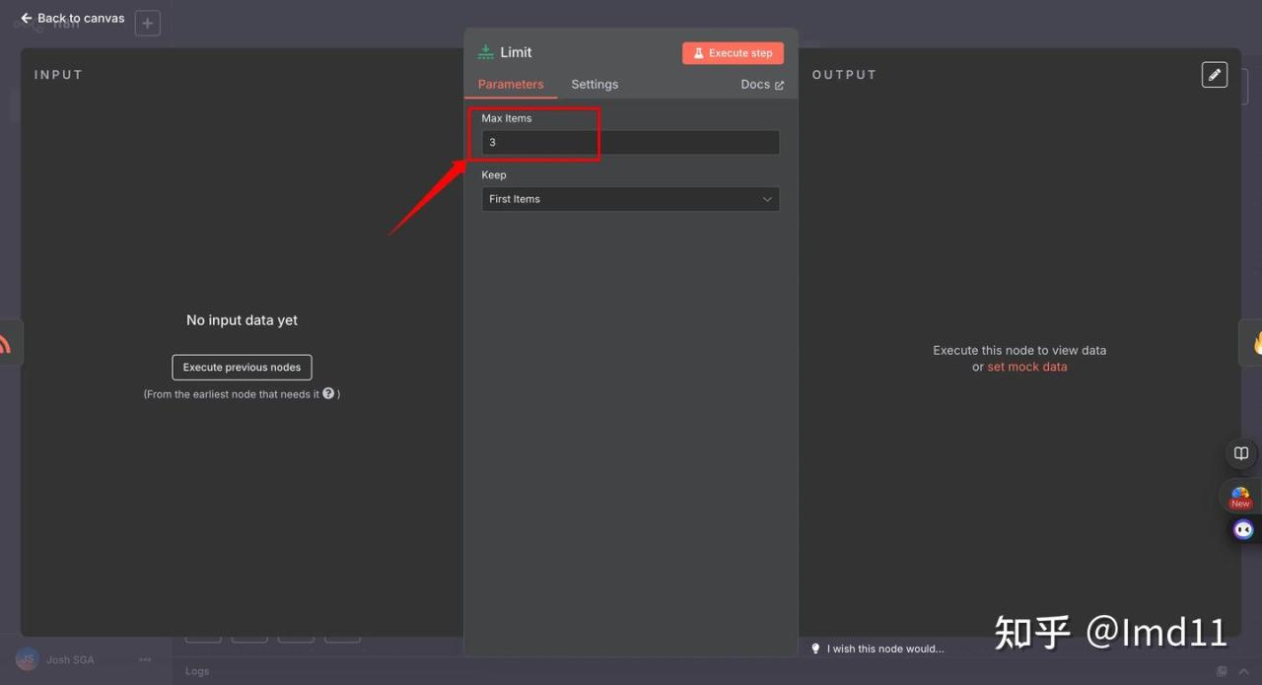Open the Docs external link
Image resolution: width=1262 pixels, height=685 pixels.
(762, 85)
